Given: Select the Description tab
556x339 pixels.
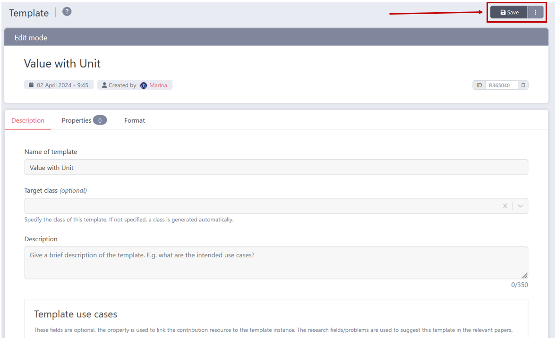Looking at the screenshot, I should [28, 120].
